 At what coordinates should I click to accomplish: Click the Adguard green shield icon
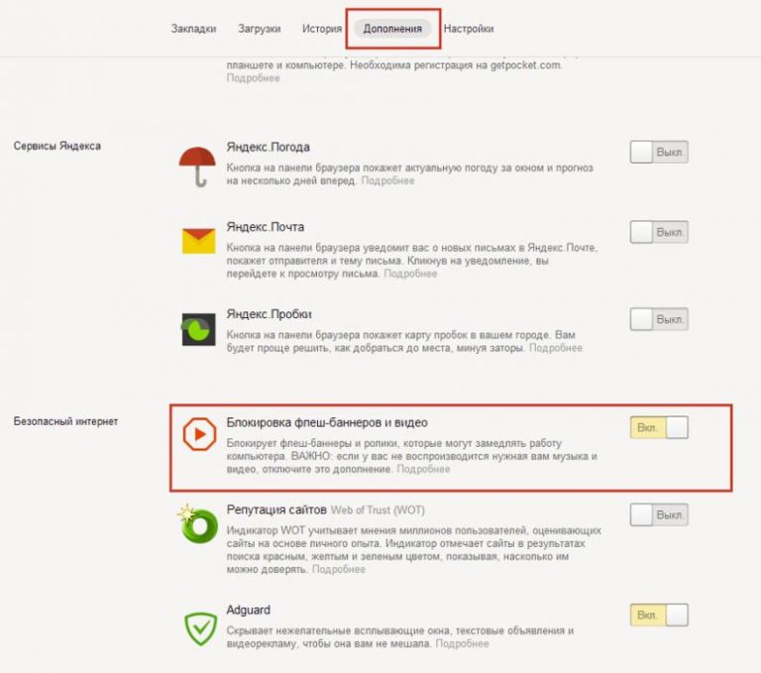pyautogui.click(x=200, y=628)
